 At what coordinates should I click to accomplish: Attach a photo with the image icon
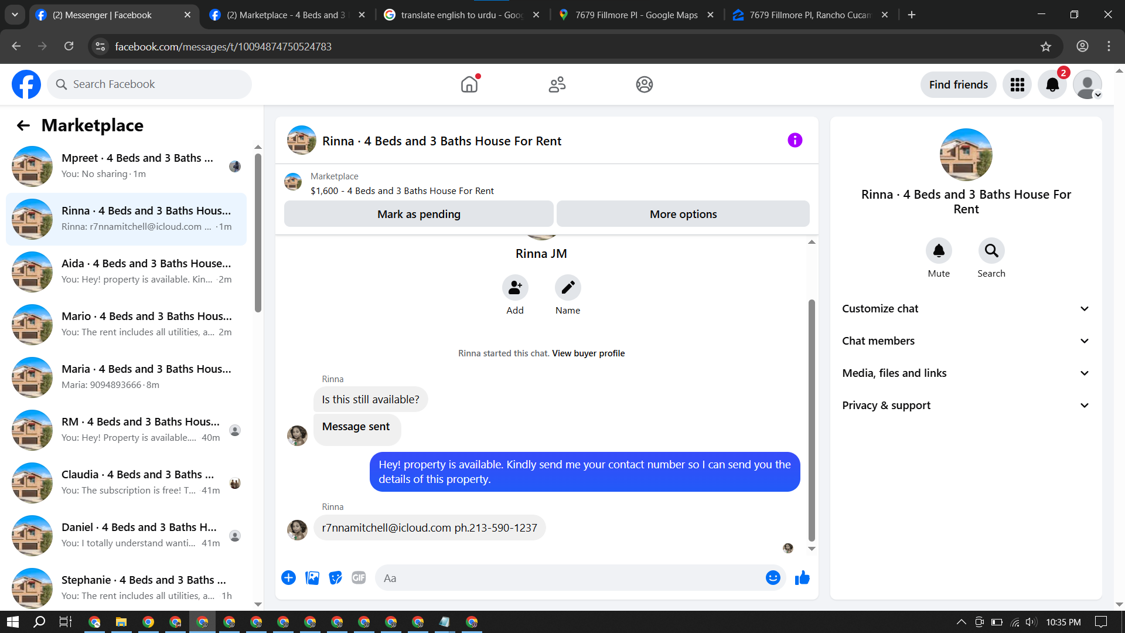(x=312, y=578)
